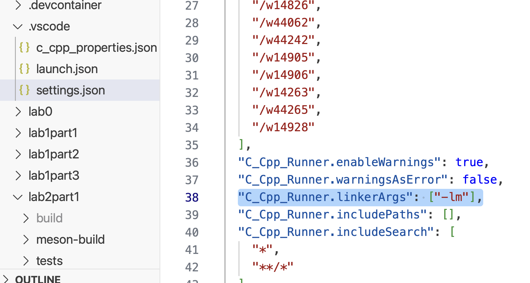Expand the .devcontainer folder chevron
Viewport: 530px width, 283px height.
18,5
